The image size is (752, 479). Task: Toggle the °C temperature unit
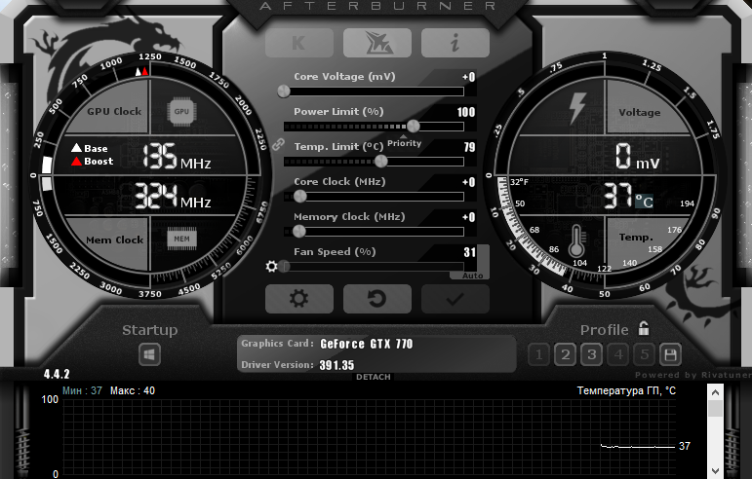tap(644, 202)
